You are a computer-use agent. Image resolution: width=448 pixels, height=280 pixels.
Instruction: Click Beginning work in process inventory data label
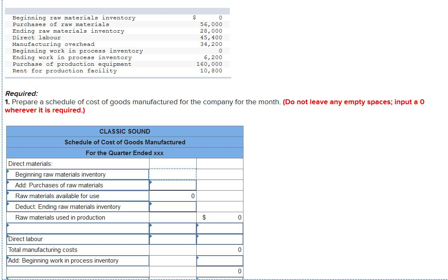coord(77,51)
